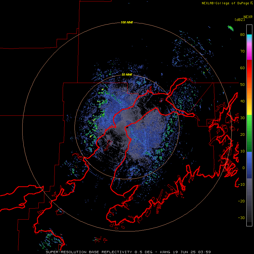Viewport: 254px width, 254px height.
Task: Click the 10 value on the dBZ scale
Action: [242, 151]
